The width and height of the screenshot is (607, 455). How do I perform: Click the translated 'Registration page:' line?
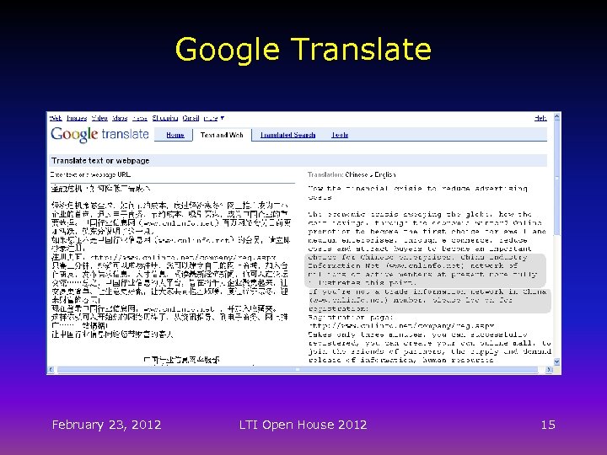click(351, 317)
